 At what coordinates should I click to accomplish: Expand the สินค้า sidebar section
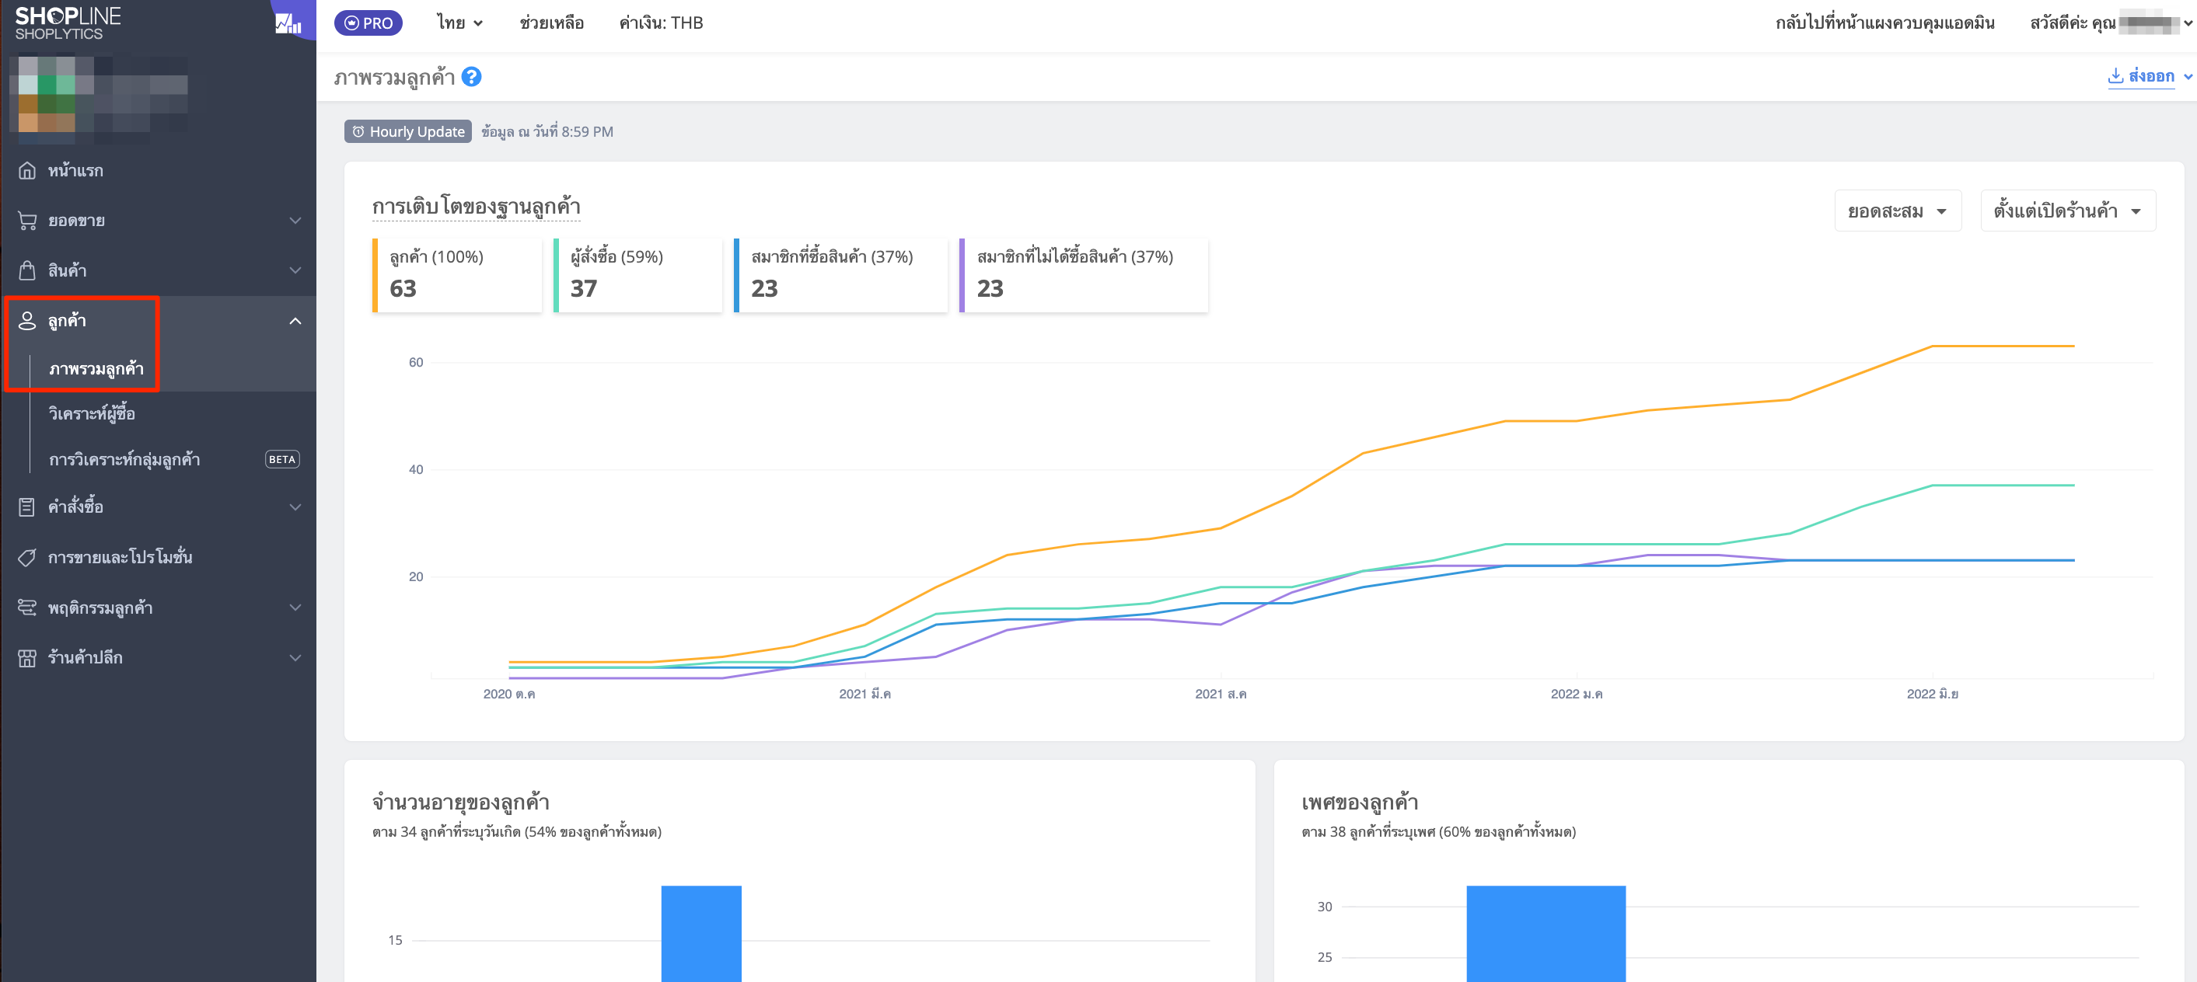(x=295, y=270)
